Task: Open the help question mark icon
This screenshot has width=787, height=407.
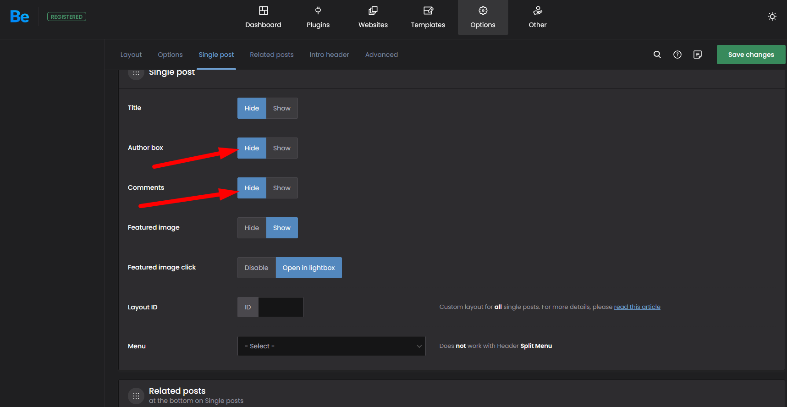Action: [677, 55]
